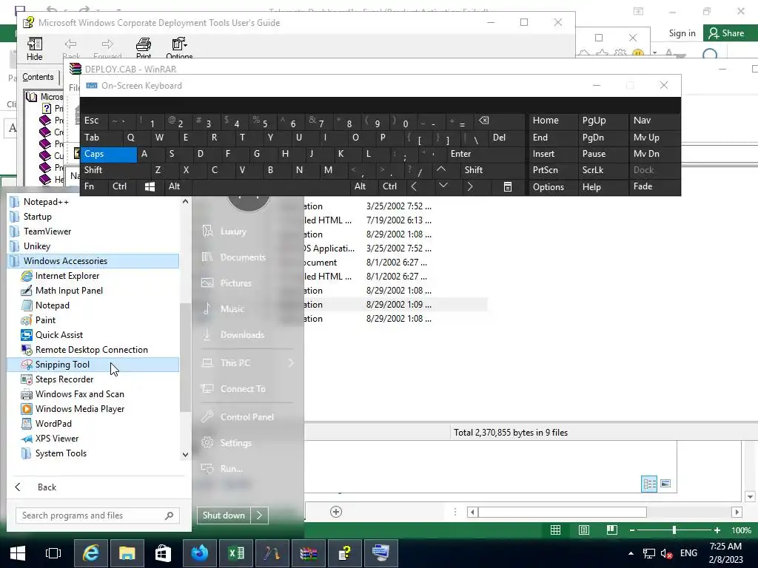Click the Print icon in the User's Guide toolbar

click(143, 49)
